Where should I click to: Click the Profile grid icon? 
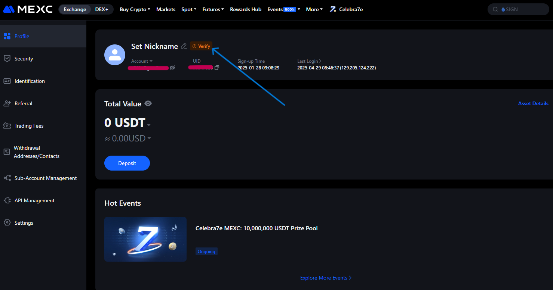[x=7, y=36]
